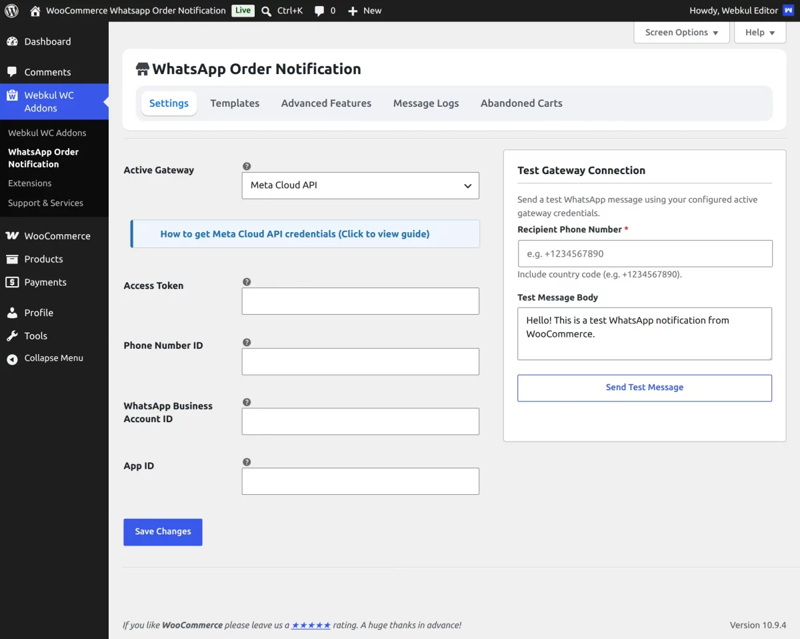
Task: Click the Webkul avatar icon at top right
Action: 789,11
